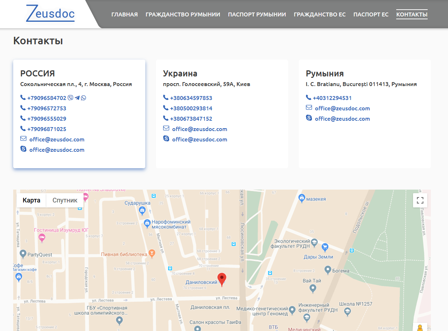The image size is (448, 331).
Task: Call number +79096871025
Action: tap(46, 129)
